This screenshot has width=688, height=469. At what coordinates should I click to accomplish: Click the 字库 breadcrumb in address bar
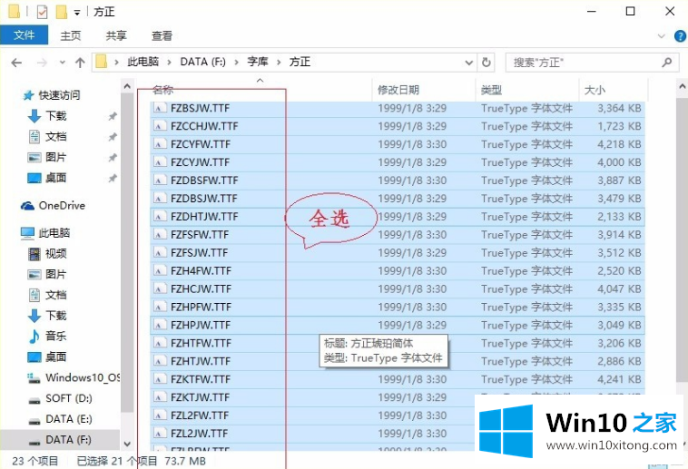pyautogui.click(x=257, y=63)
